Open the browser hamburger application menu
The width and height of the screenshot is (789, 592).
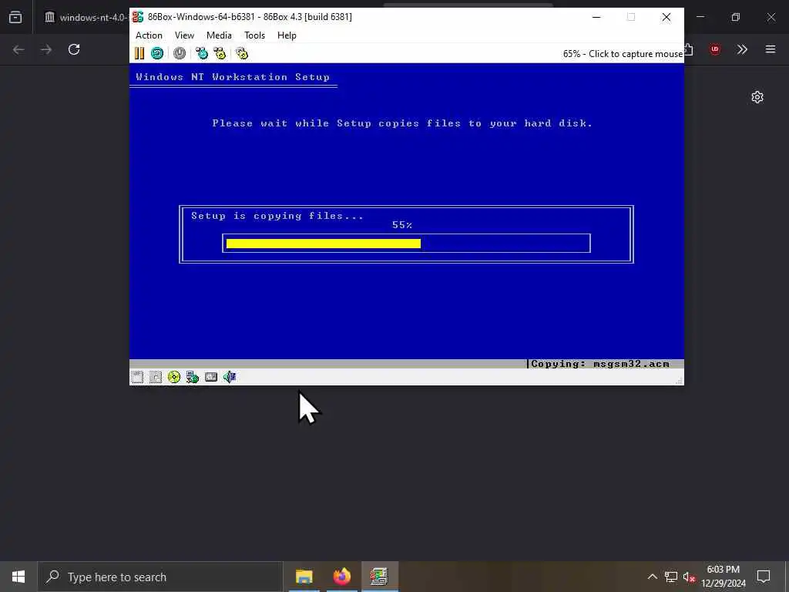[x=771, y=49]
